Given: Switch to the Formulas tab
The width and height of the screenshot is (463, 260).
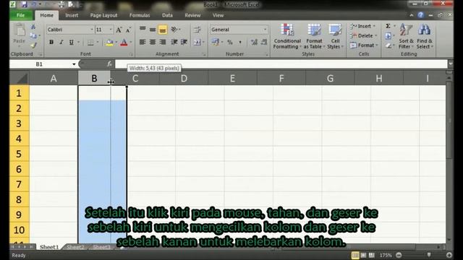Looking at the screenshot, I should point(140,15).
